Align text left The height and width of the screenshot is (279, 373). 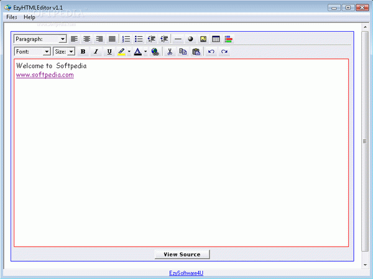tap(74, 39)
